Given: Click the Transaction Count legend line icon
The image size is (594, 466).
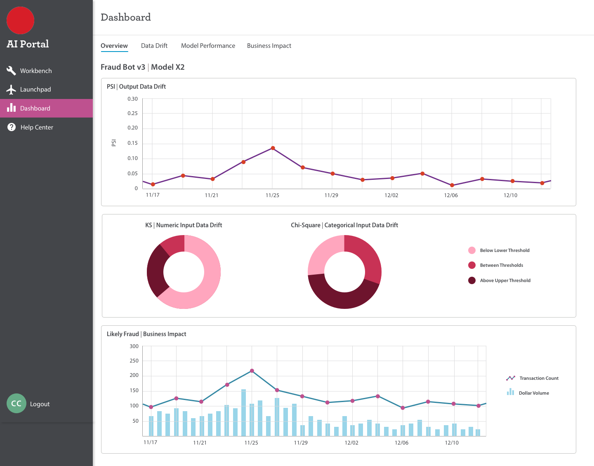Looking at the screenshot, I should click(x=511, y=378).
